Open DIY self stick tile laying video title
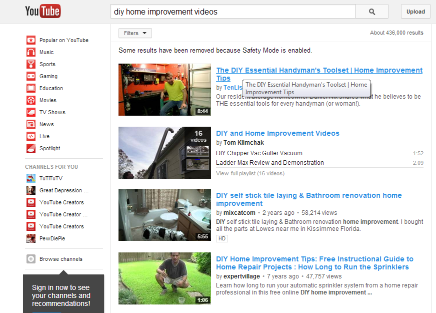 tap(309, 199)
